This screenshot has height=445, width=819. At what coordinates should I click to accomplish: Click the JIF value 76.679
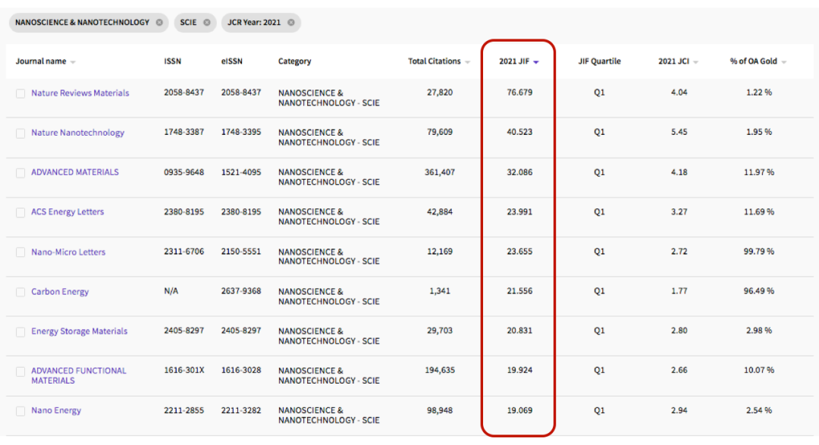point(519,92)
